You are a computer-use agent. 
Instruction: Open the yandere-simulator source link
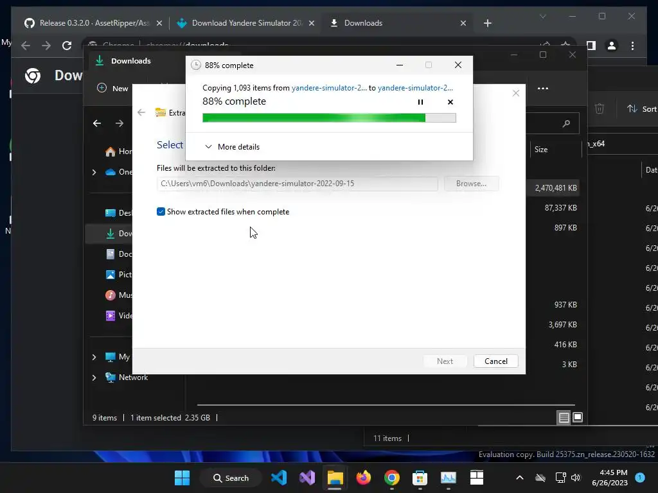pyautogui.click(x=329, y=87)
